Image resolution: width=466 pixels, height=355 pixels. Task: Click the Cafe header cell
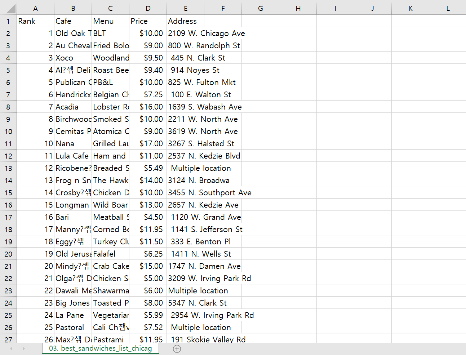click(x=73, y=21)
